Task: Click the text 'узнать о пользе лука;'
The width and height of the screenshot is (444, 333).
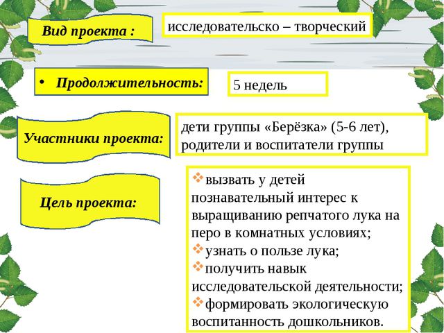Action: coord(272,251)
